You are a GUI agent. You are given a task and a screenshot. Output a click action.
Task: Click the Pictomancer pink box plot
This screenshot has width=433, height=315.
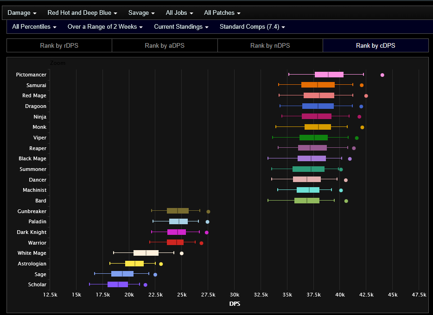(329, 75)
